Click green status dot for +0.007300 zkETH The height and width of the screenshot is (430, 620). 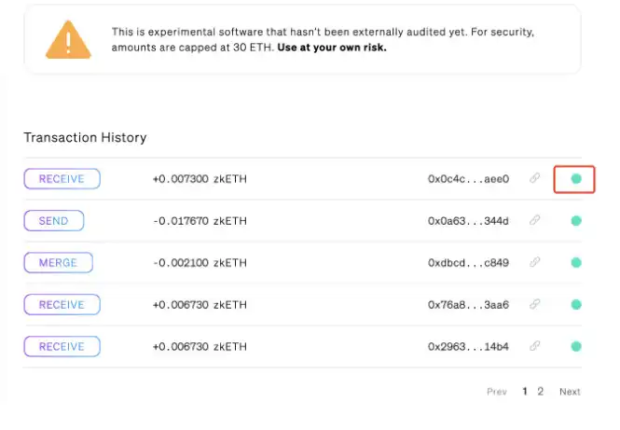(576, 179)
